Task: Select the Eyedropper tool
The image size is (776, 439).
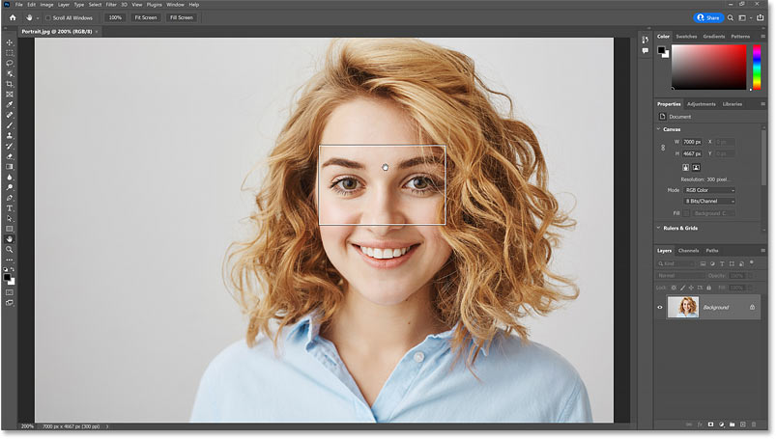Action: 10,105
